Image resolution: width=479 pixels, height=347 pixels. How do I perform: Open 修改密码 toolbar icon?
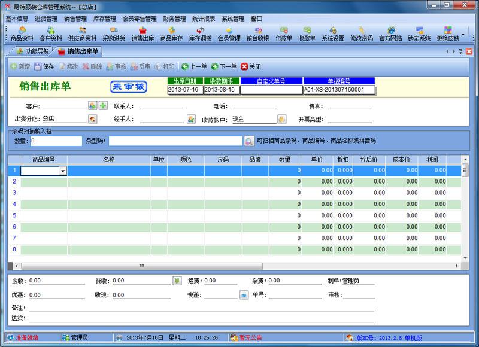click(x=362, y=34)
